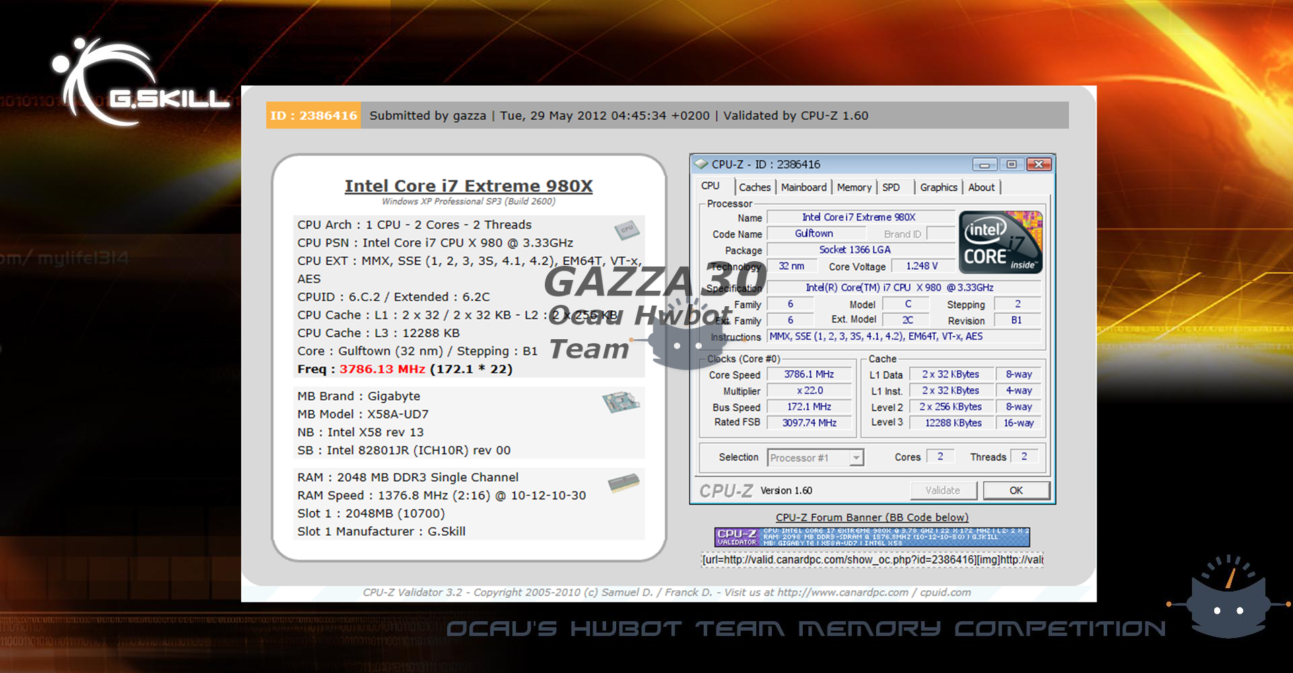The height and width of the screenshot is (673, 1293).
Task: Click the Submitted by gazza header text
Action: pyautogui.click(x=428, y=115)
